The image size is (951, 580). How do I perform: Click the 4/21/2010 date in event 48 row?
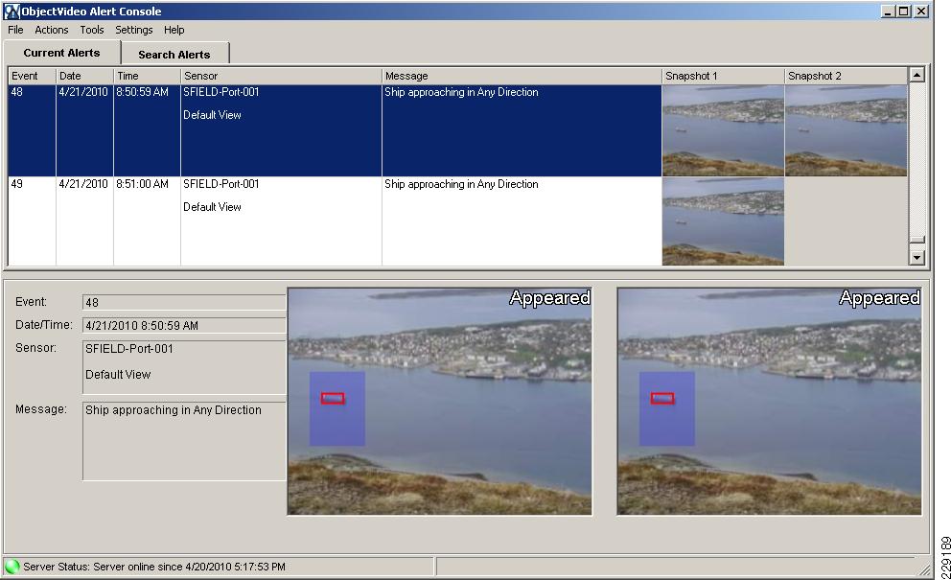(84, 130)
